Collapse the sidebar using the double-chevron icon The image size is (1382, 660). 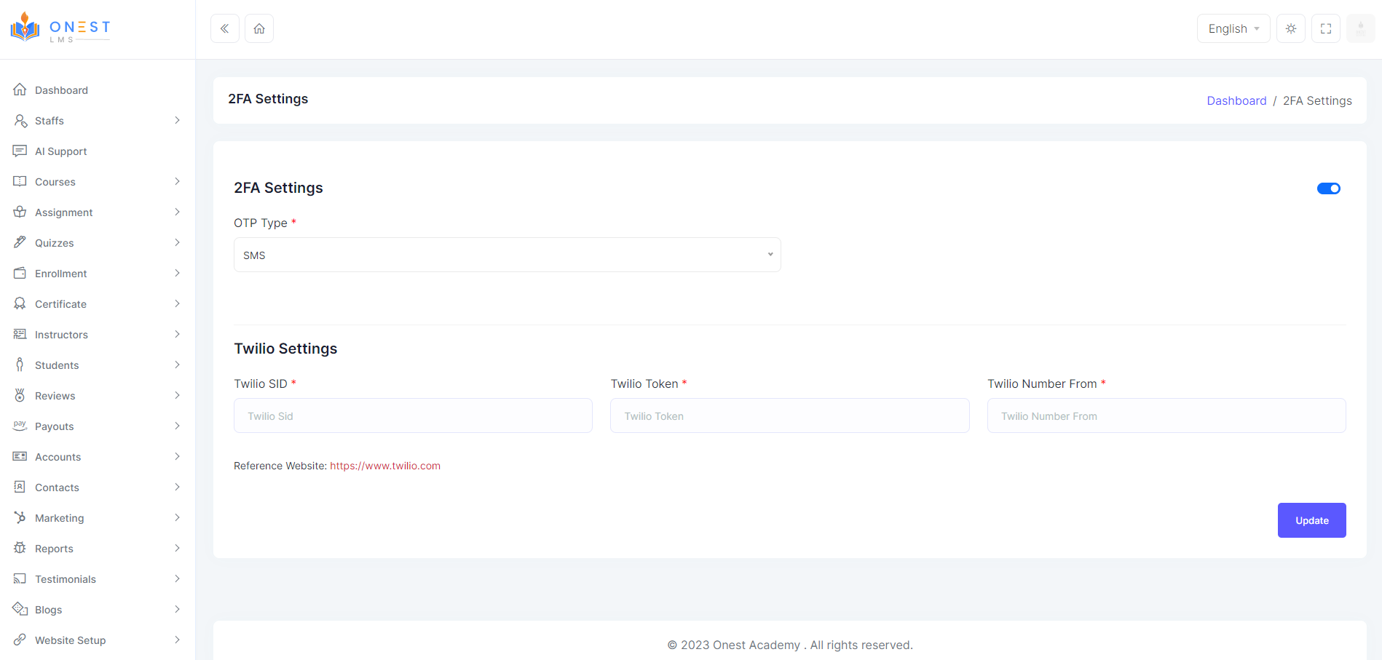tap(224, 28)
